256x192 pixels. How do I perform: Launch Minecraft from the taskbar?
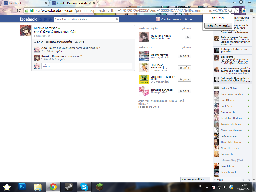point(99,187)
